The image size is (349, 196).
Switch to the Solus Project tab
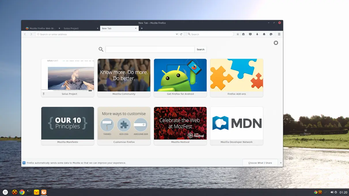[81, 28]
